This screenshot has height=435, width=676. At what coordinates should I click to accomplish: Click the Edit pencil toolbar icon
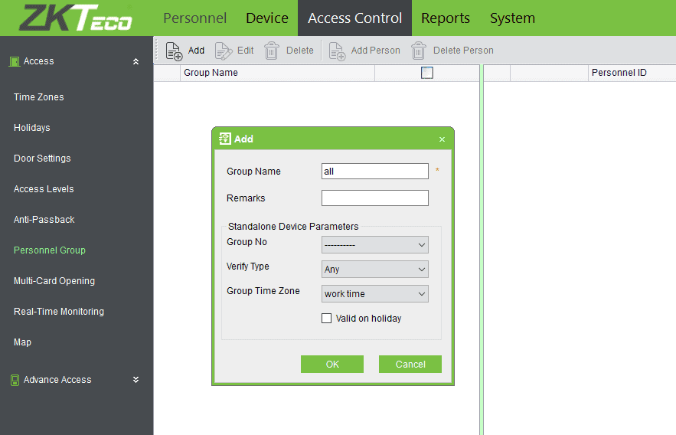point(224,51)
